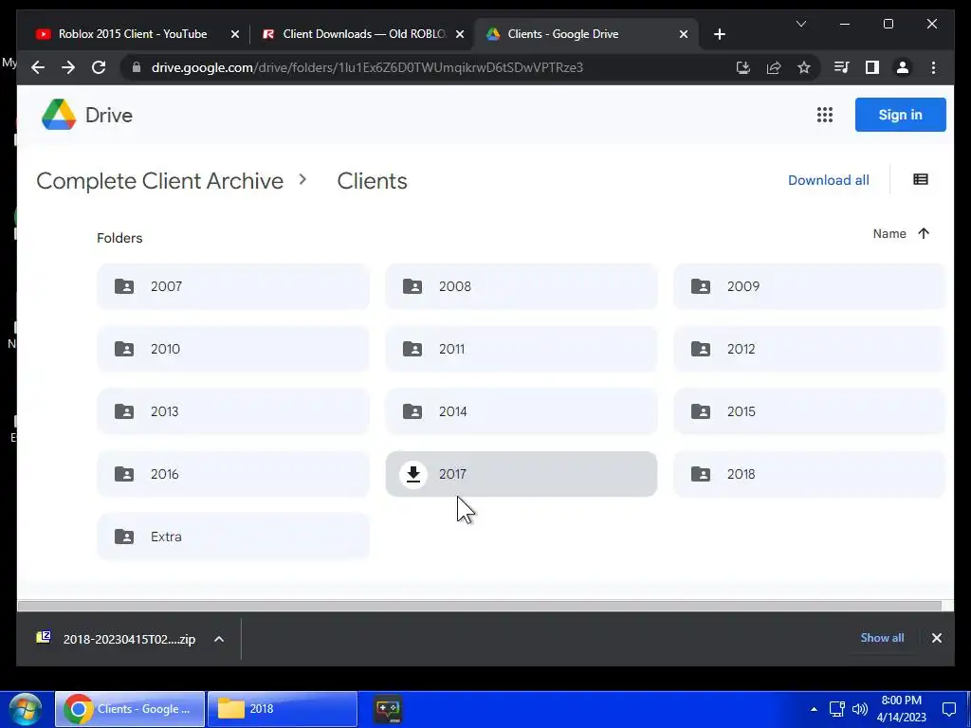The width and height of the screenshot is (971, 728).
Task: Open network status tray icon
Action: pyautogui.click(x=837, y=709)
